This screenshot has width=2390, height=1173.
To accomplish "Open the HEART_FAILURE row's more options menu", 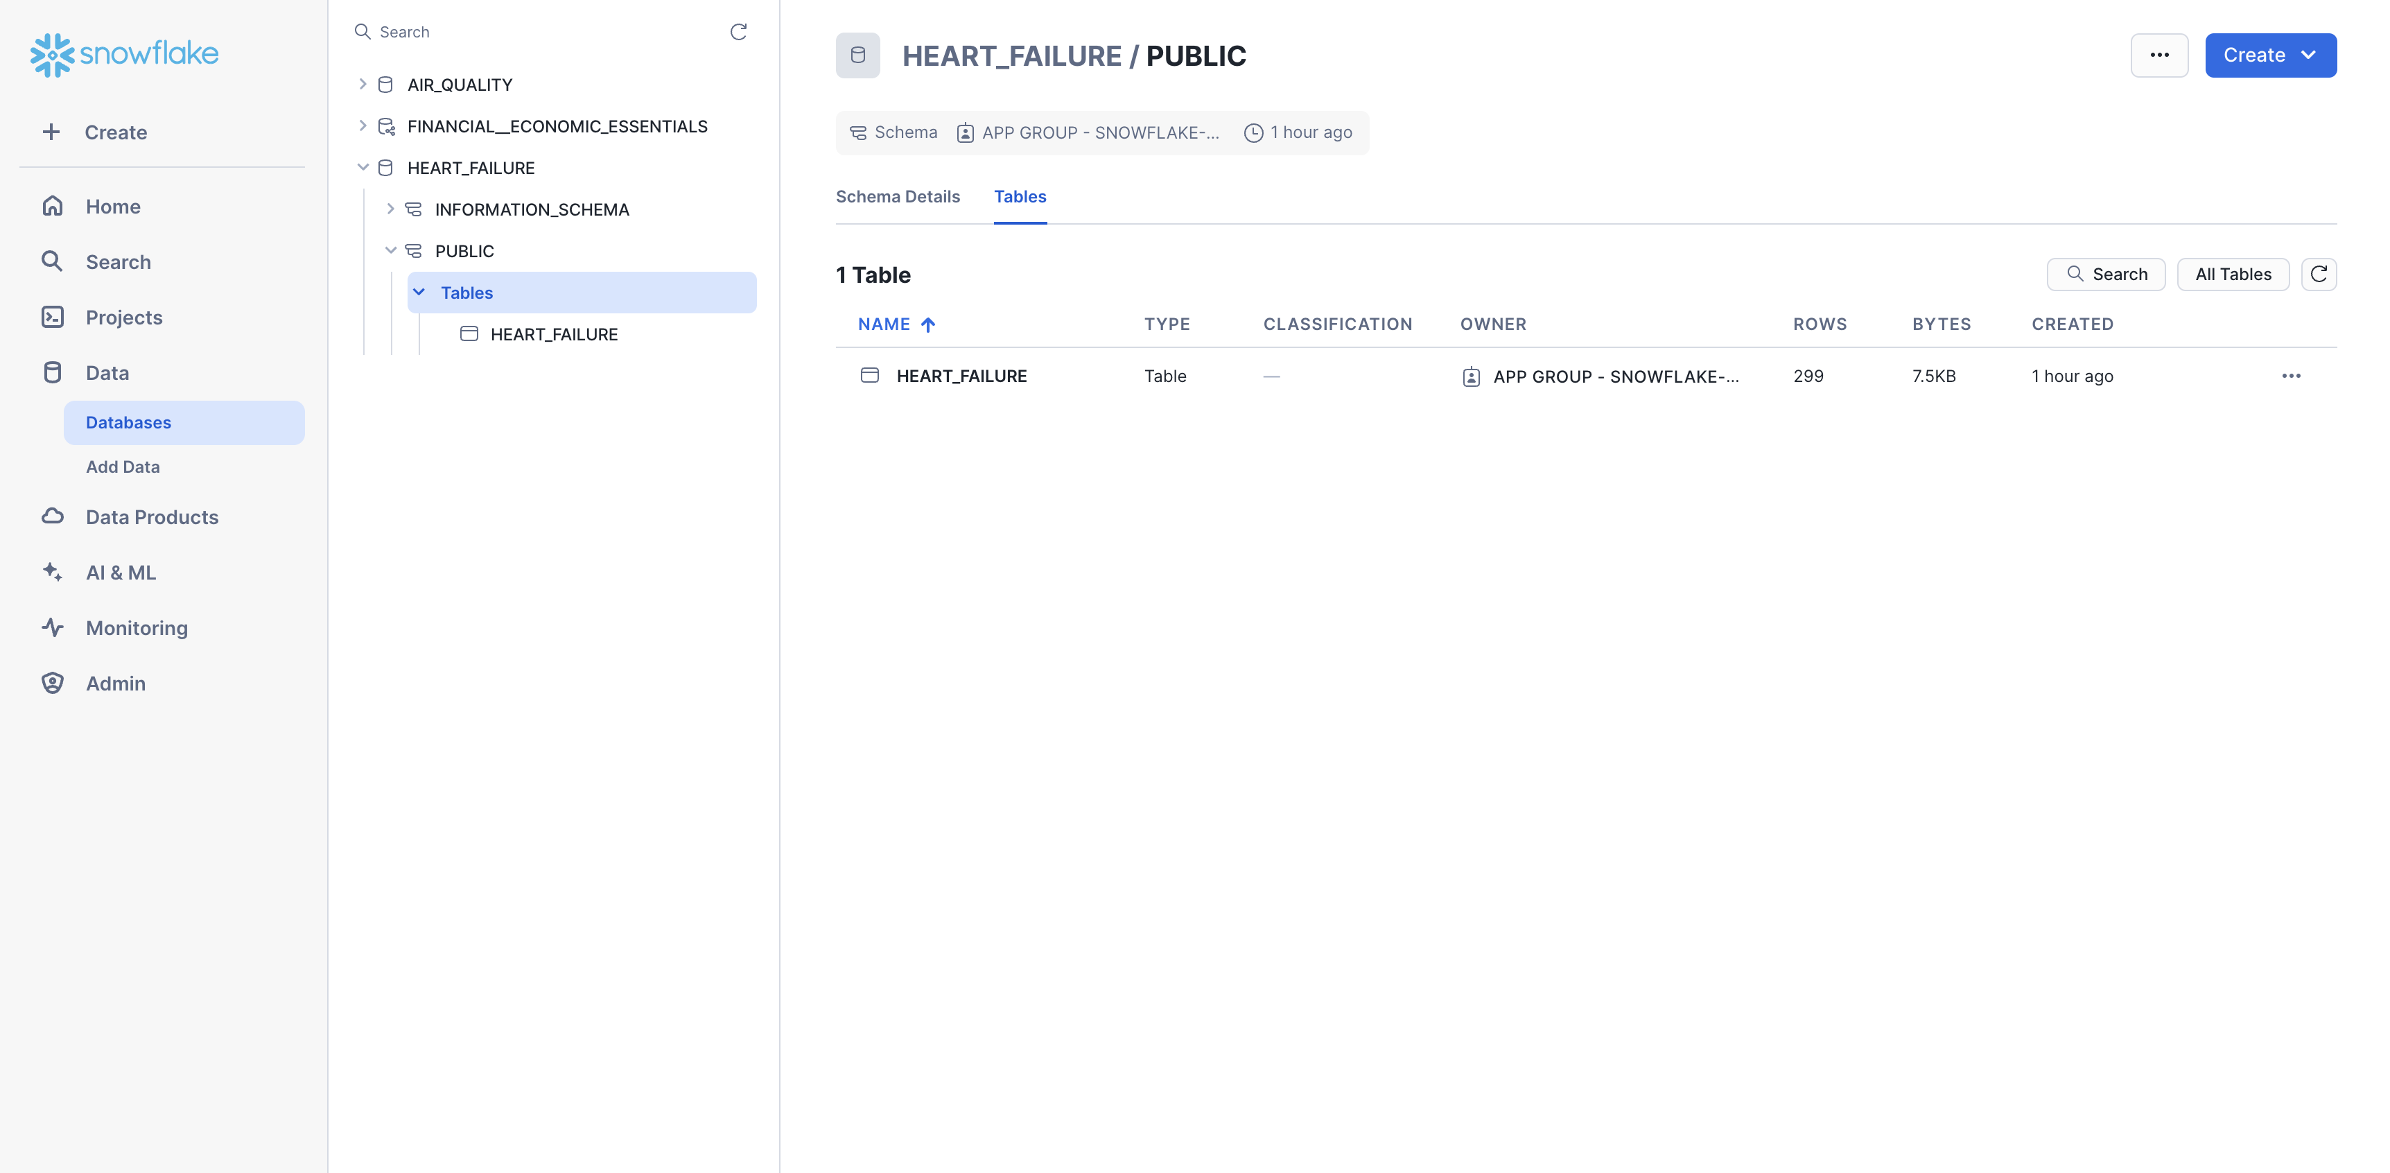I will (2289, 376).
